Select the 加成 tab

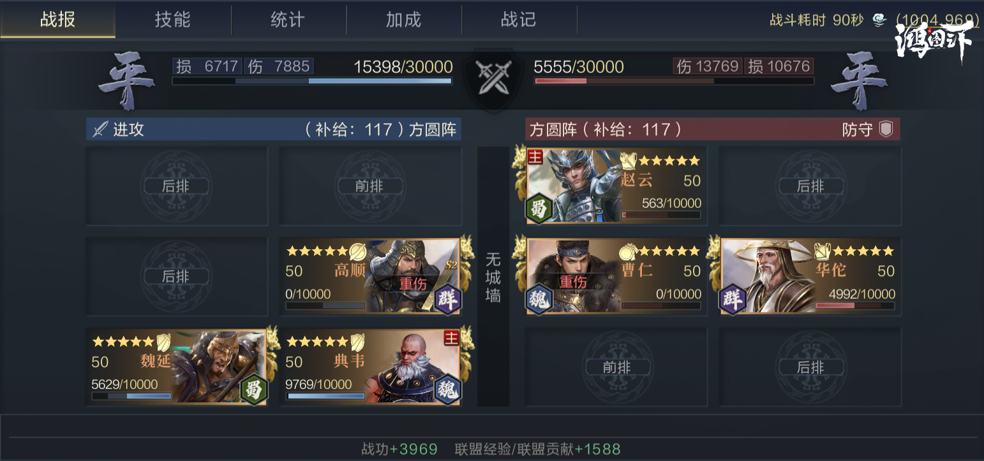pos(403,20)
